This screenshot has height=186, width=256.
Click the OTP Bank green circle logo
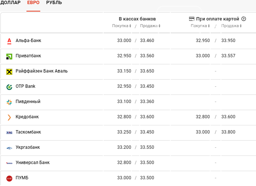click(x=9, y=87)
